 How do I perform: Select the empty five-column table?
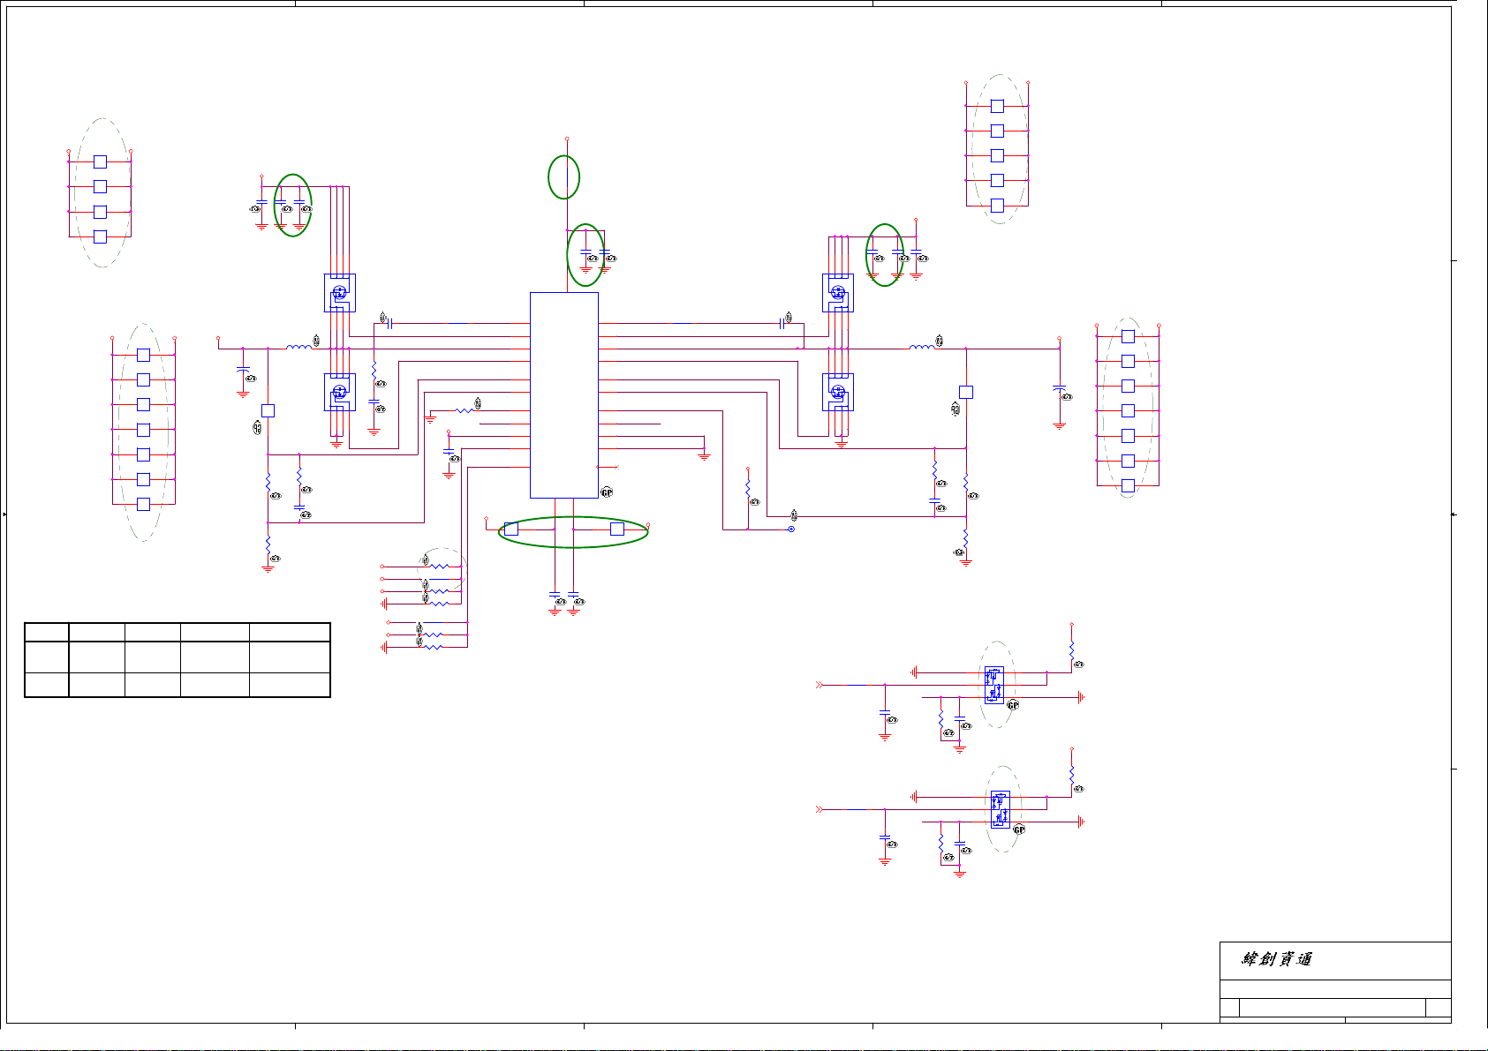coord(178,660)
